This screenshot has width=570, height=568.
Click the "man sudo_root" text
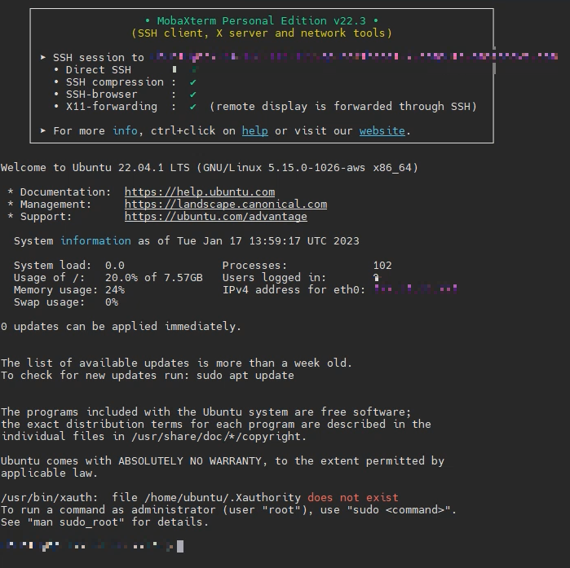coord(76,522)
